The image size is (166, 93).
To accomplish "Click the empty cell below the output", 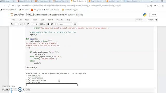I will pyautogui.click(x=89, y=90).
